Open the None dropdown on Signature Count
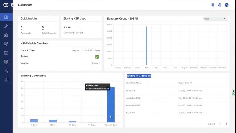Viewport: 236px width, 133px height. (215, 19)
